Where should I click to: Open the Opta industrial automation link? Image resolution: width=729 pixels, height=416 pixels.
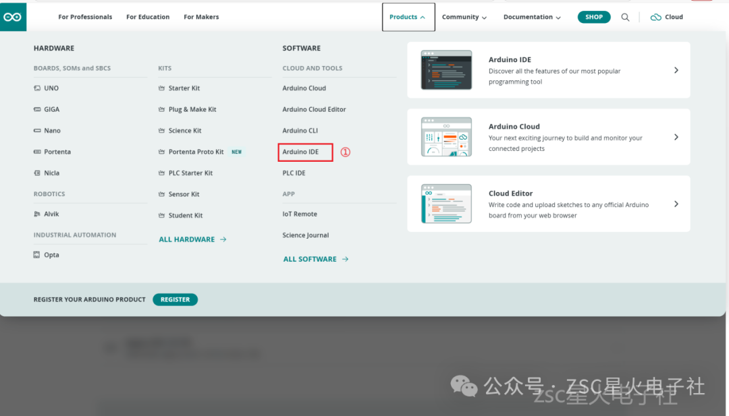51,254
